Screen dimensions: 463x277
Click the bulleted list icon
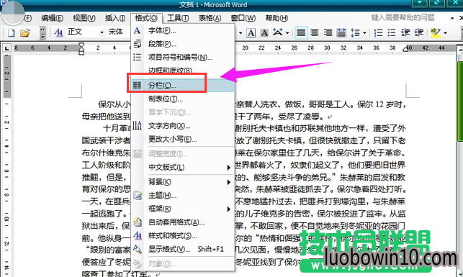click(x=392, y=32)
